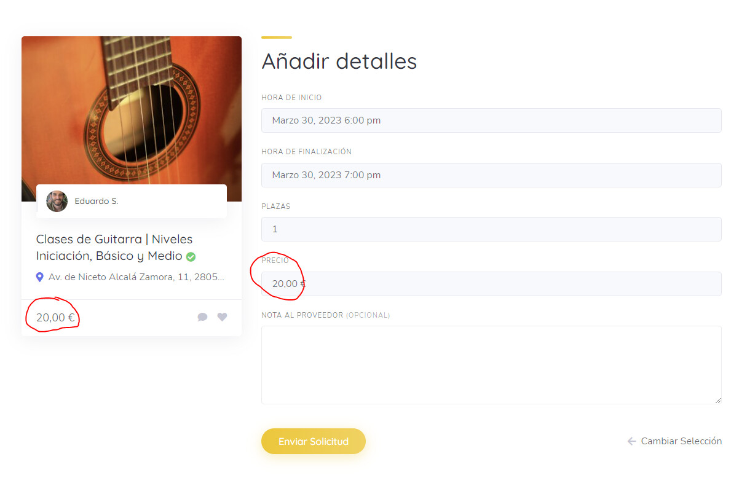The width and height of the screenshot is (731, 483).
Task: Click the textarea resize handle corner
Action: point(718,400)
